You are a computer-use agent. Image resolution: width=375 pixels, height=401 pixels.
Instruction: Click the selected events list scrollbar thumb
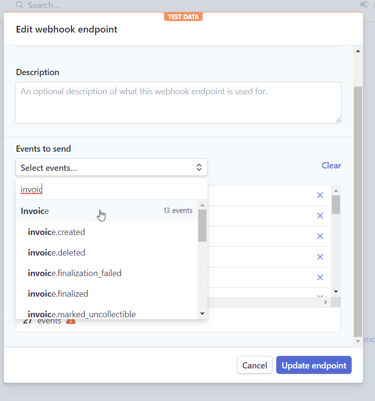336,204
